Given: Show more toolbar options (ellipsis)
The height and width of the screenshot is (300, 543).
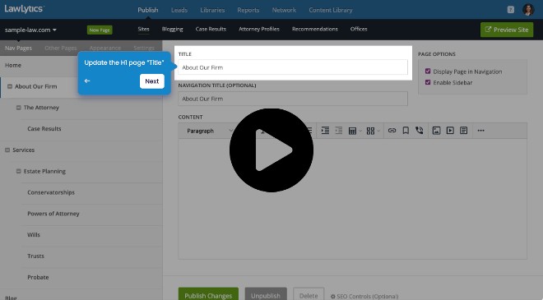Looking at the screenshot, I should pyautogui.click(x=480, y=131).
